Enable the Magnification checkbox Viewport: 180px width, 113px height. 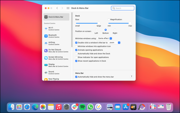[x=109, y=19]
